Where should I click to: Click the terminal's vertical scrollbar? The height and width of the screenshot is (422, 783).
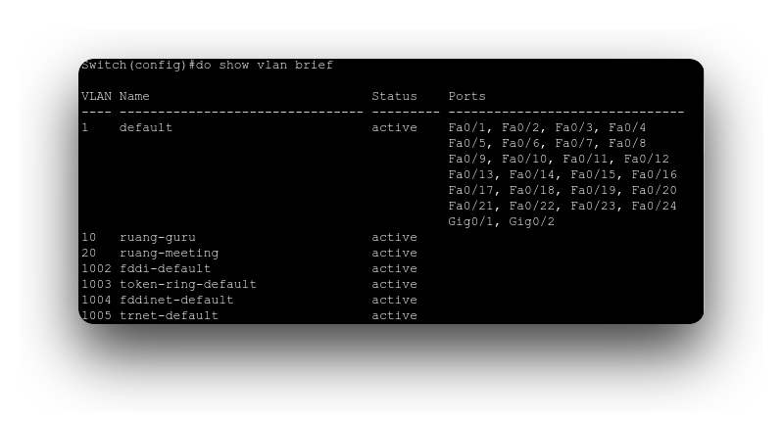[704, 191]
